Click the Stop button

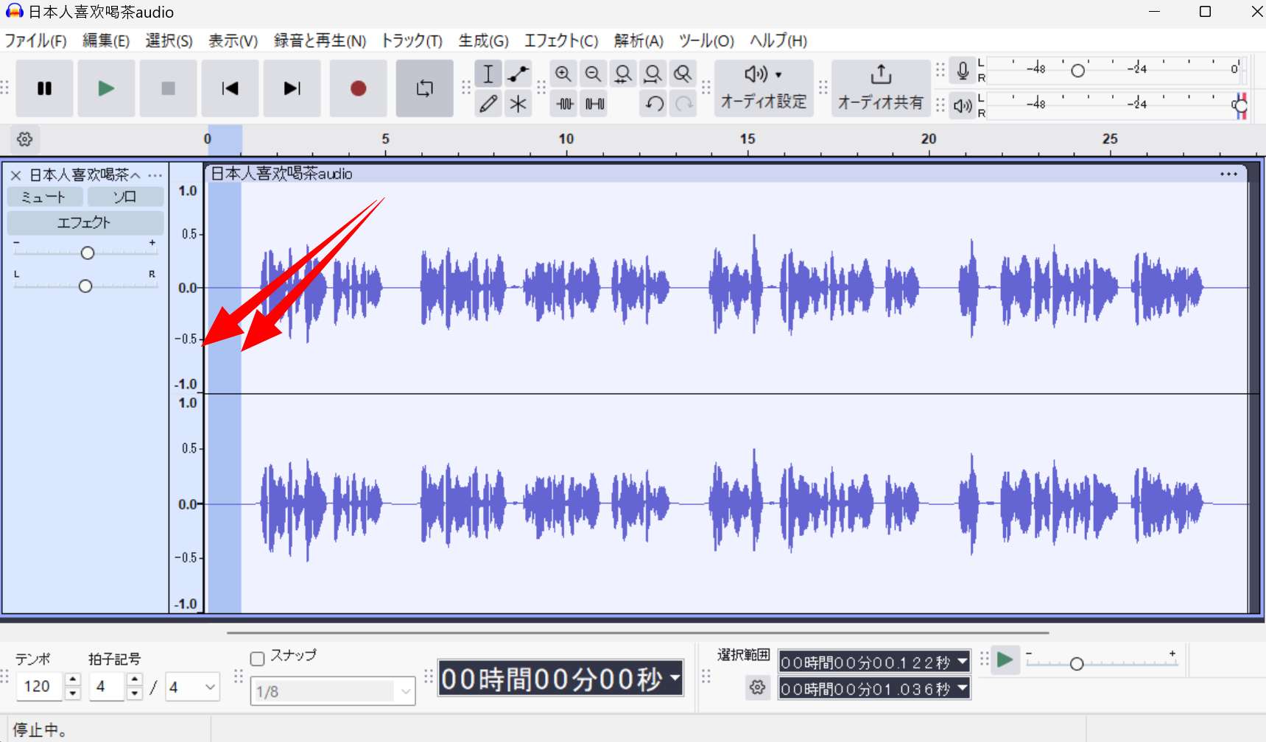pyautogui.click(x=168, y=88)
